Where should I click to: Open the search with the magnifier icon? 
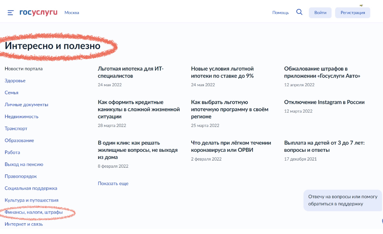tap(299, 12)
